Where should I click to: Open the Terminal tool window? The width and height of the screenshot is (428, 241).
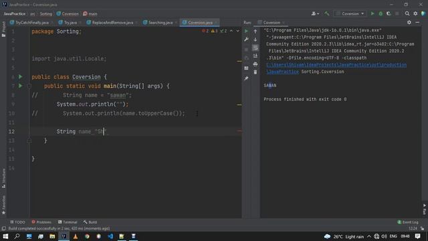point(68,222)
